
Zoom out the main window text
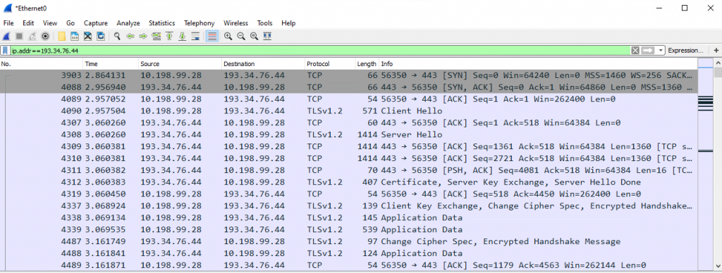241,37
